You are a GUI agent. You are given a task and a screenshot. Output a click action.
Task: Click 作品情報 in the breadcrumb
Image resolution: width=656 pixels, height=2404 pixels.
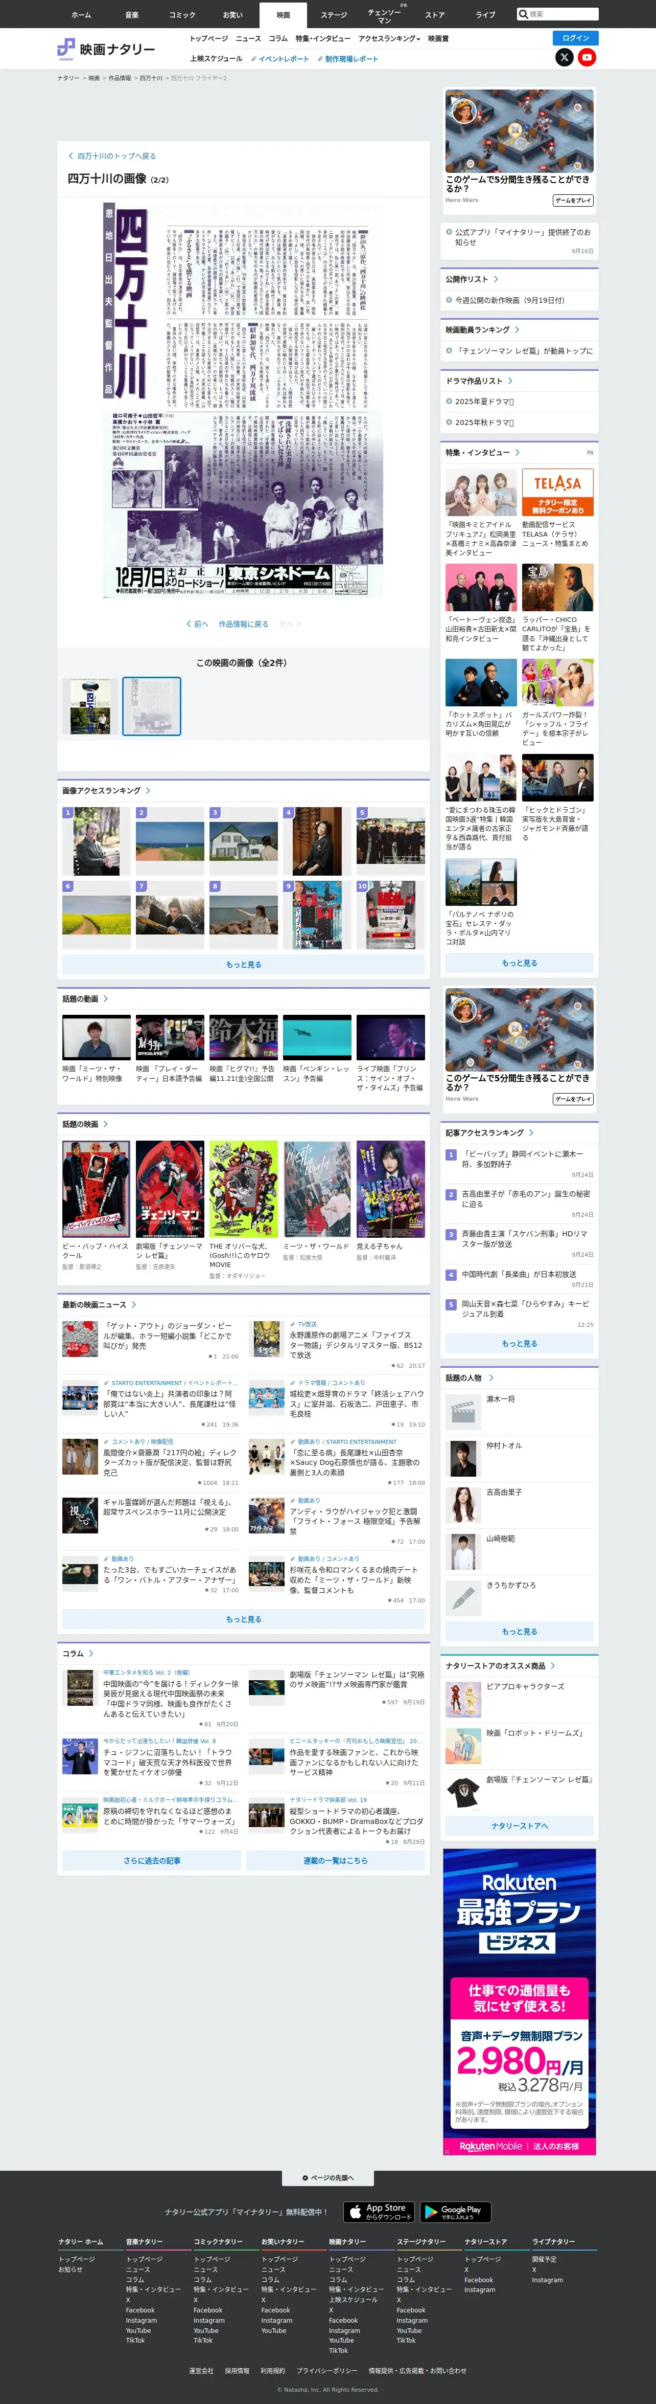pos(119,78)
